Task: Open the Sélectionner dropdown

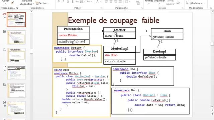Action: pos(205,3)
